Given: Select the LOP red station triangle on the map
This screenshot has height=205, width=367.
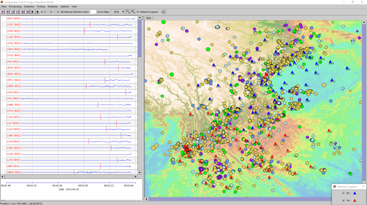Looking at the screenshot, I should coord(288,150).
